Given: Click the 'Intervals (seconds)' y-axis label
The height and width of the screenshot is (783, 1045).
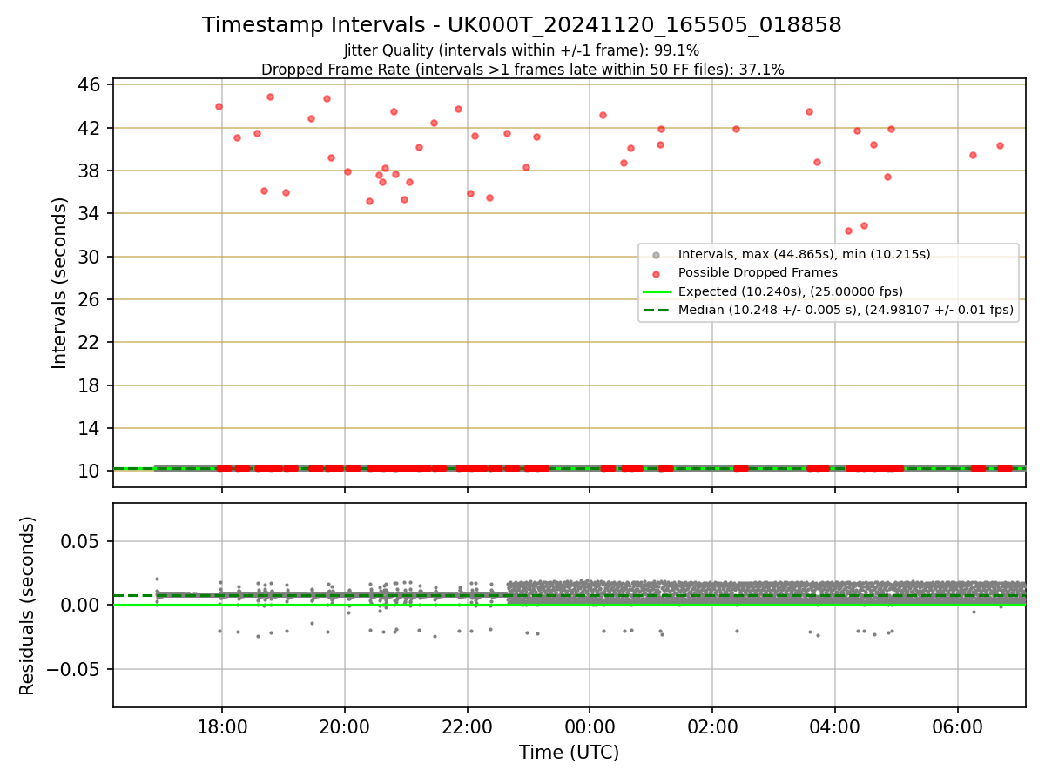Looking at the screenshot, I should (59, 283).
